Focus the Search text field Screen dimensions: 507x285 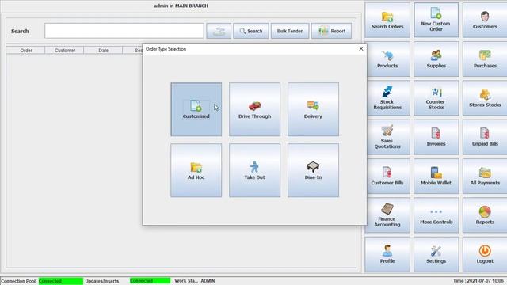(x=124, y=31)
